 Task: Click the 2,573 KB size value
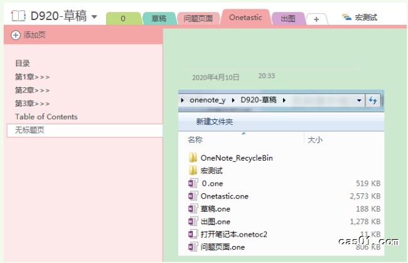365,196
